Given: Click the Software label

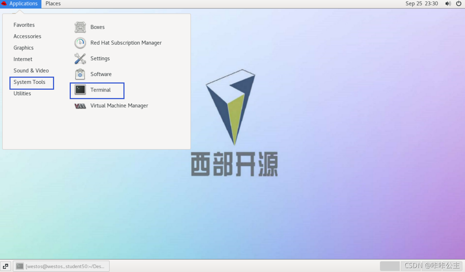Looking at the screenshot, I should [x=101, y=74].
